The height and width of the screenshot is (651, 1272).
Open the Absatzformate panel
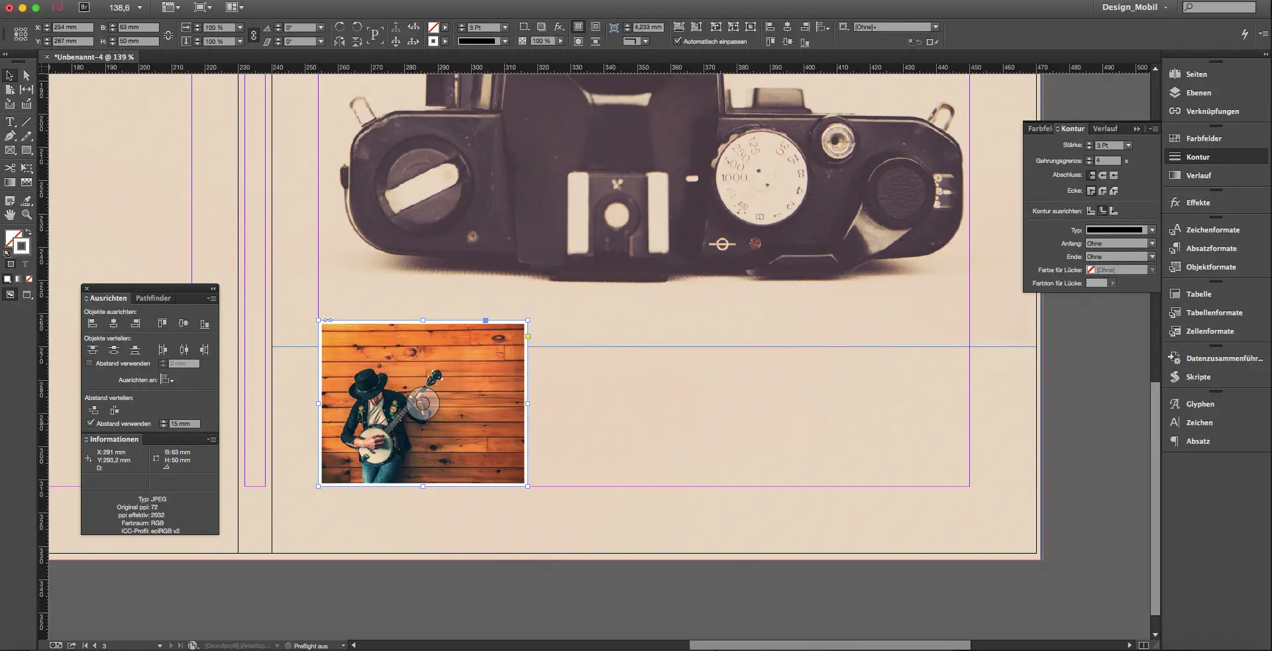click(1210, 248)
